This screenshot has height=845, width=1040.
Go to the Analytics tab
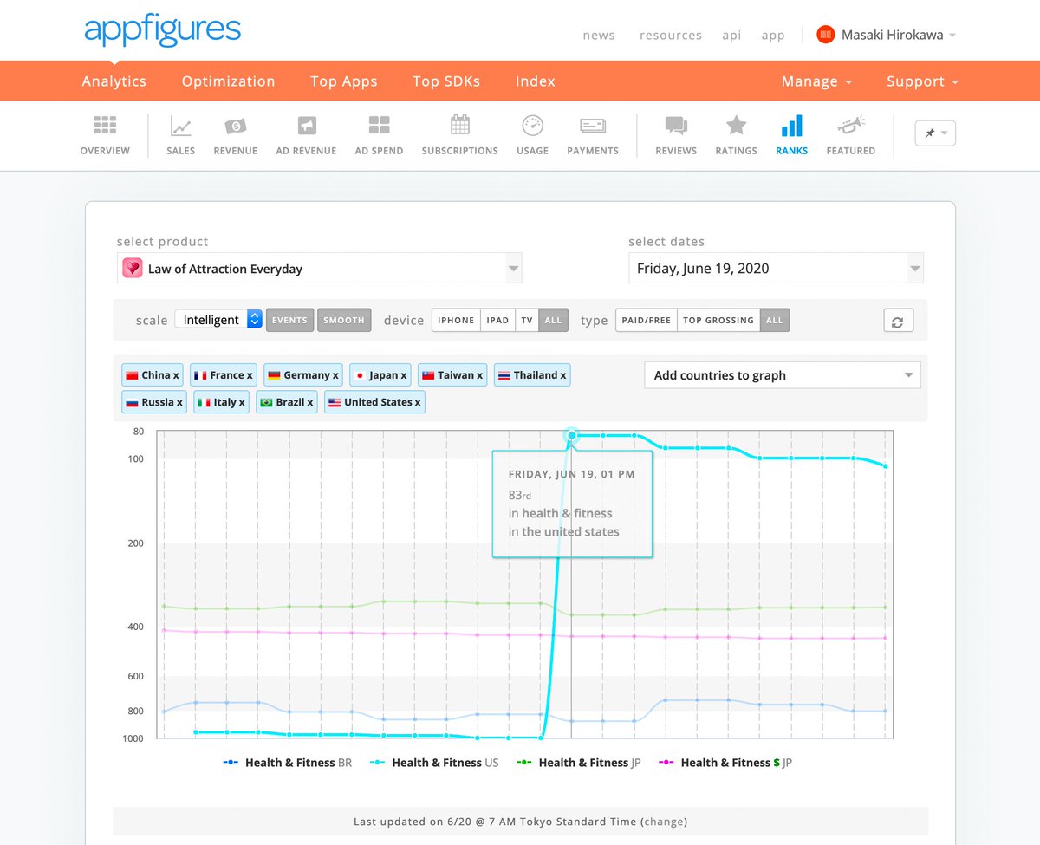click(114, 81)
